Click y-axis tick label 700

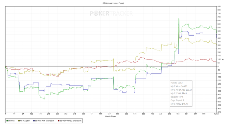(219, 17)
